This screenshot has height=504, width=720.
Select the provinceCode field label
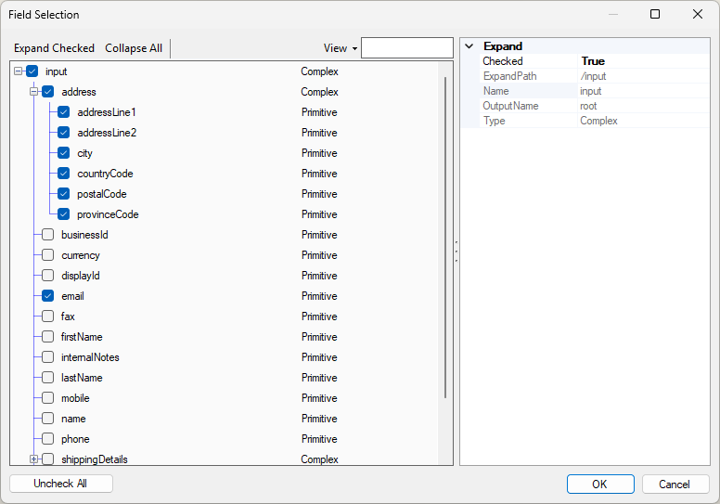point(108,214)
